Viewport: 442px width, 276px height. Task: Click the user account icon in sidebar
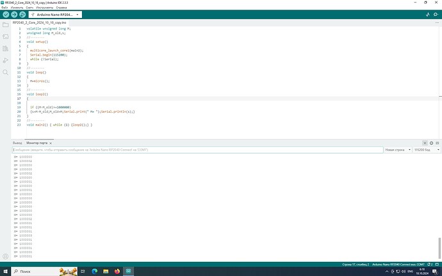point(5,256)
